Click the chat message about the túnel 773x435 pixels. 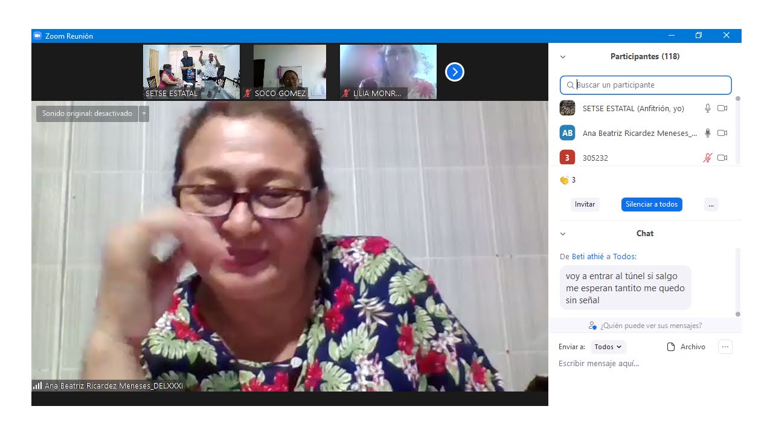[625, 288]
